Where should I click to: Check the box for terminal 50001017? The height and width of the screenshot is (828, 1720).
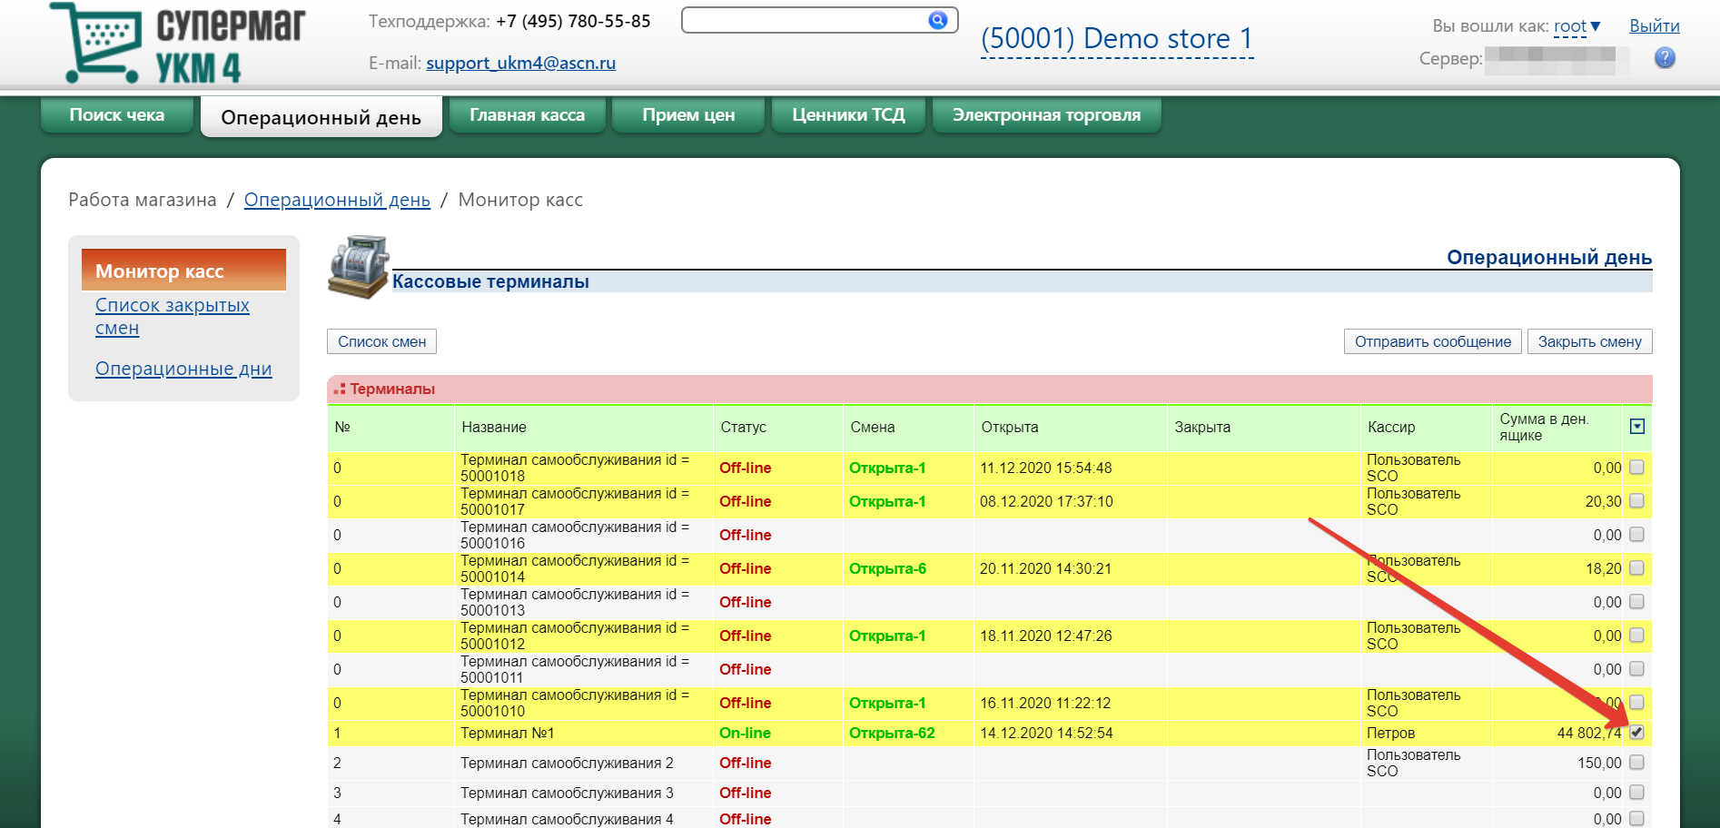pos(1636,501)
